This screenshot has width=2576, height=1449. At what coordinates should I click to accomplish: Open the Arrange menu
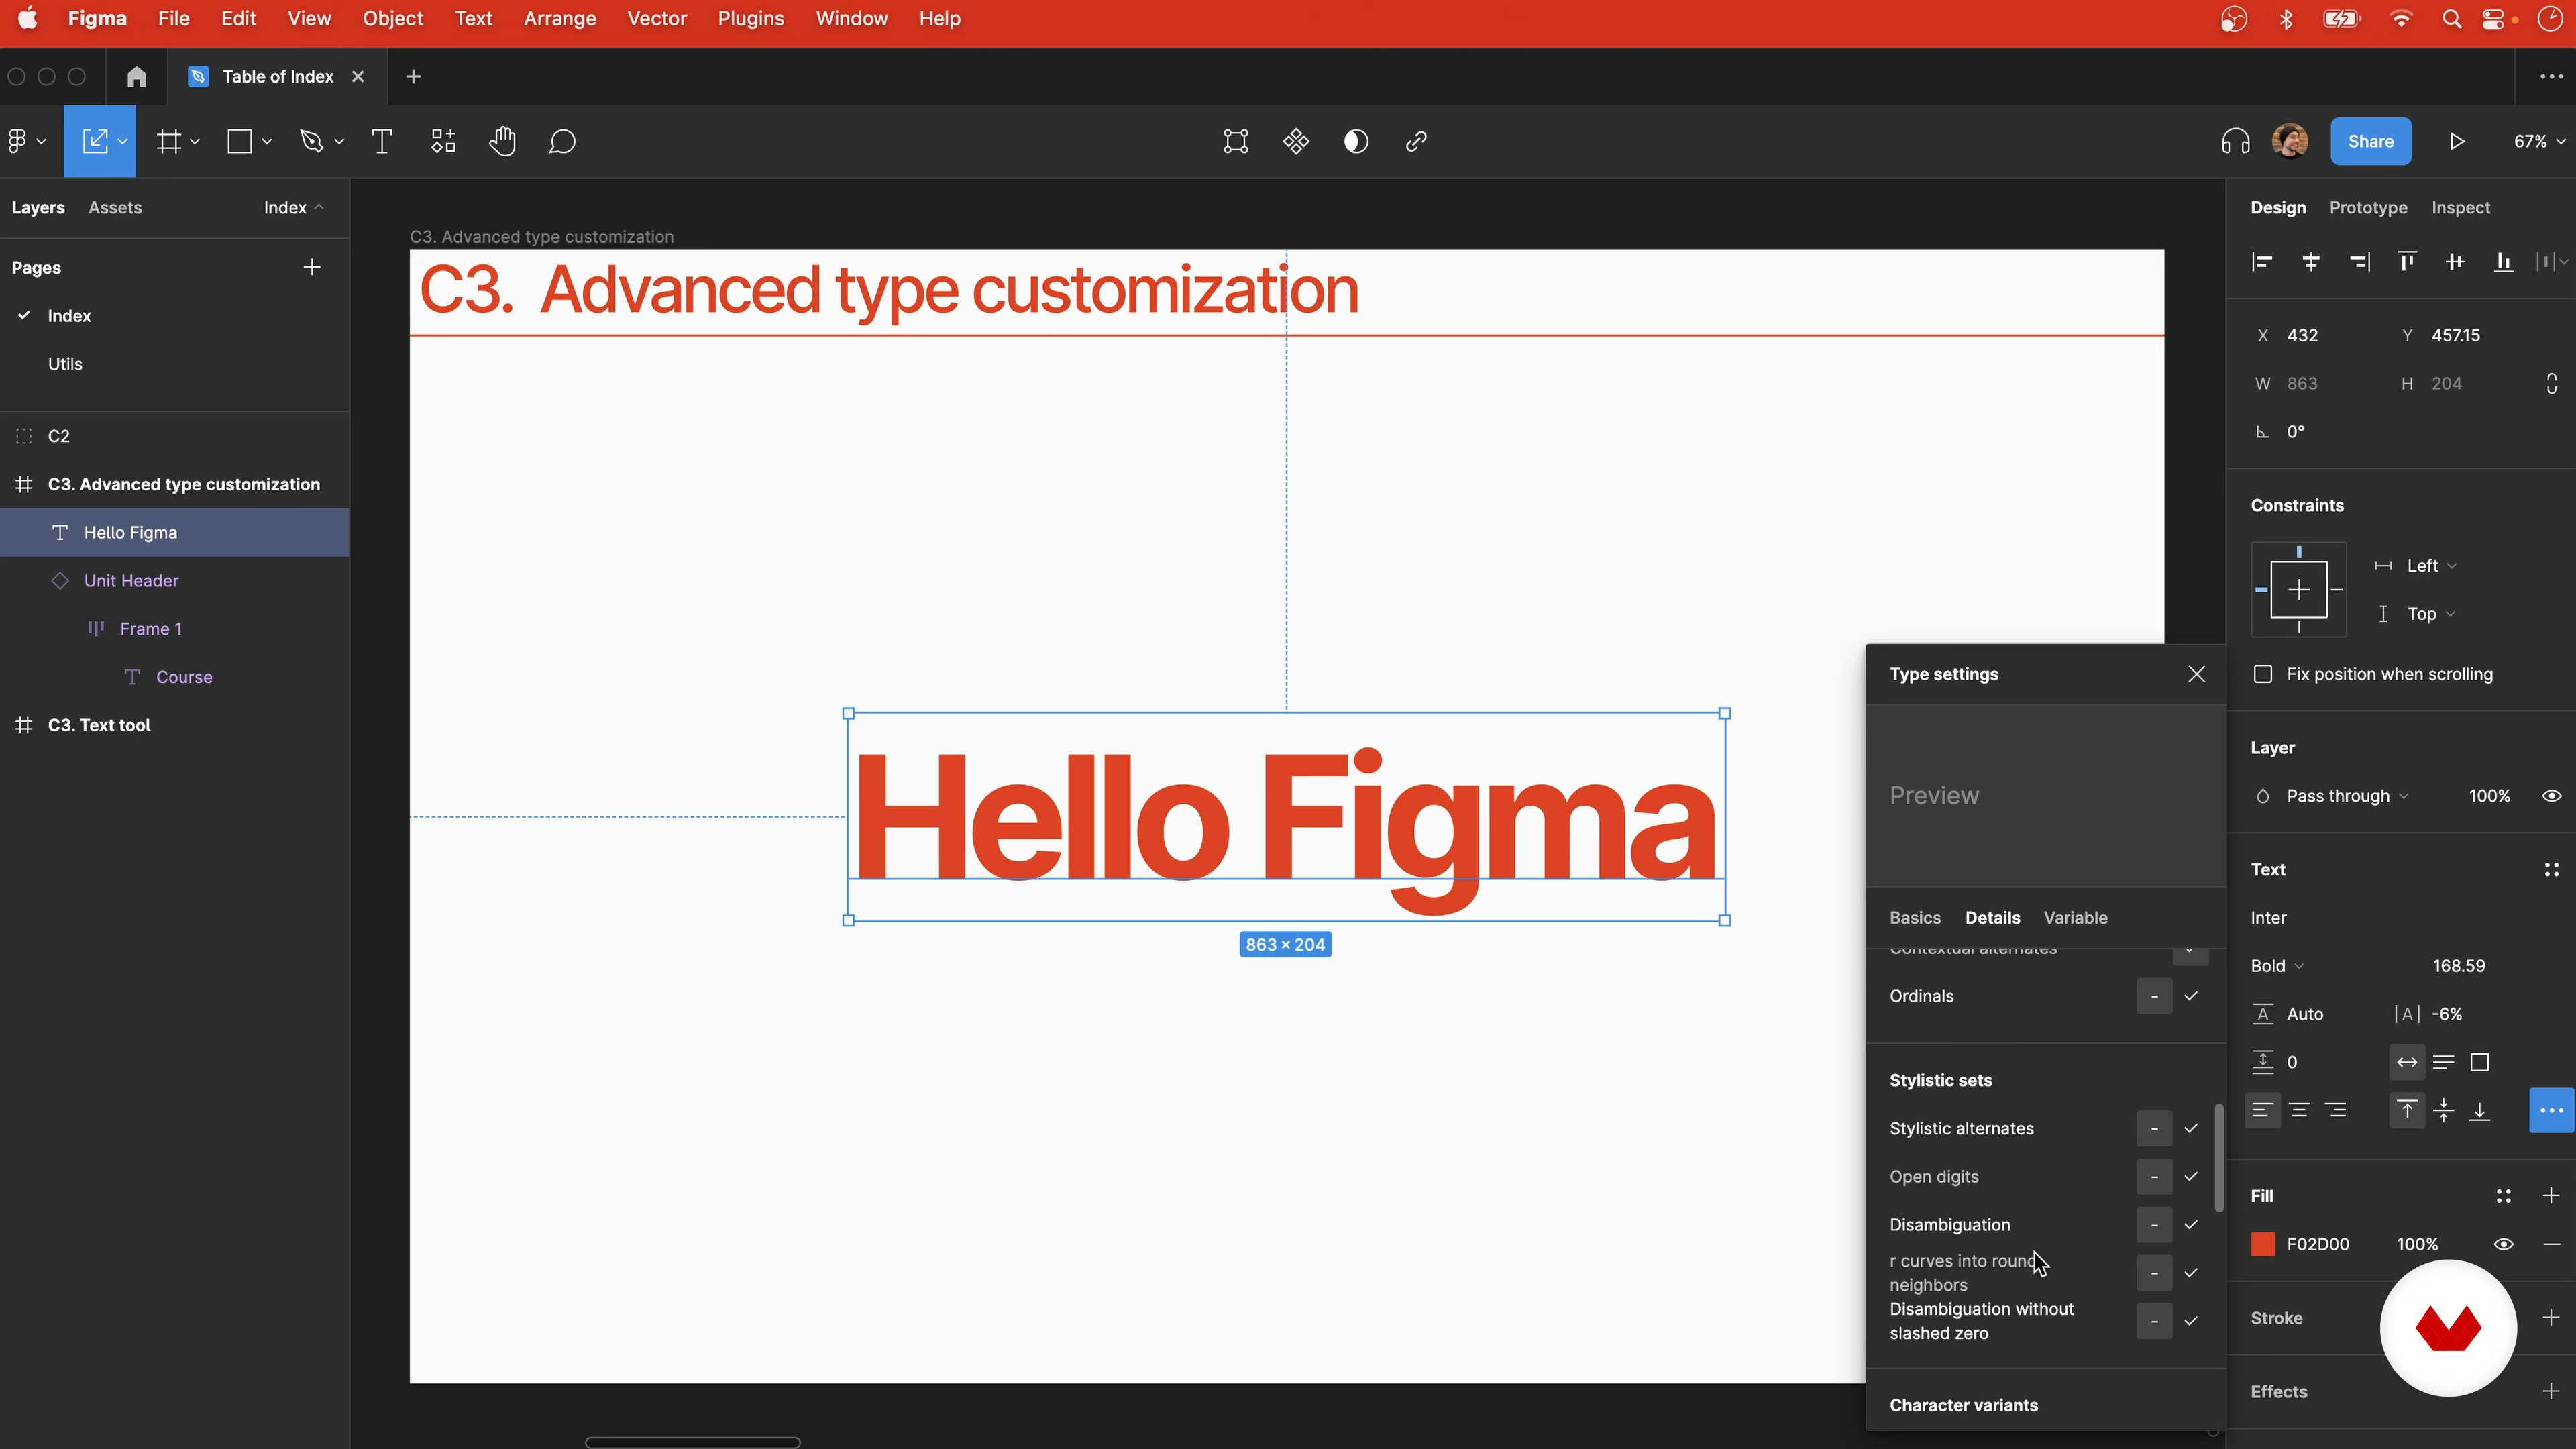tap(560, 19)
